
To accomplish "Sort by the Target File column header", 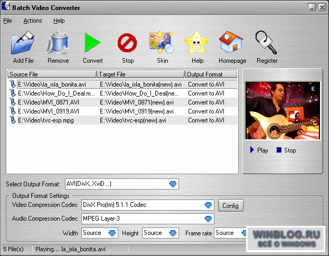I will coord(140,74).
